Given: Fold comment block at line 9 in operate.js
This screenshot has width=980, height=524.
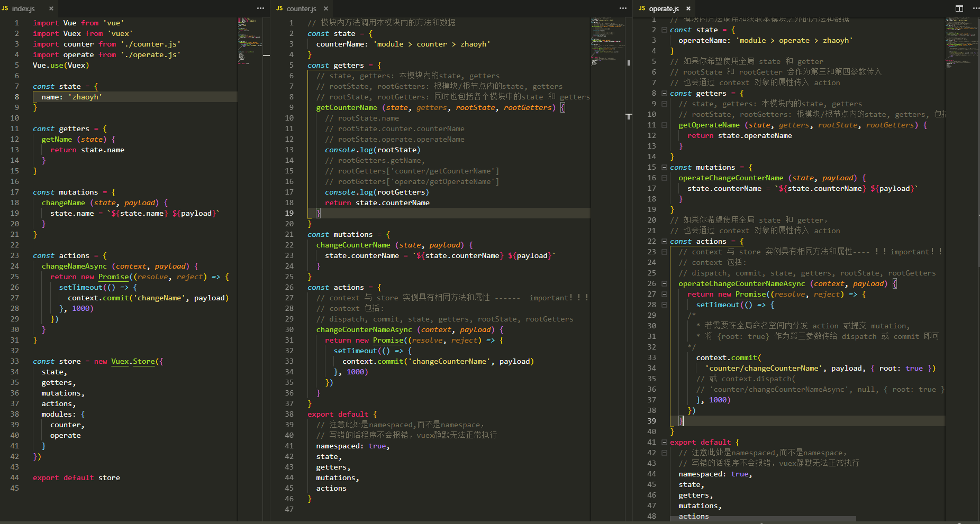Looking at the screenshot, I should click(x=664, y=104).
